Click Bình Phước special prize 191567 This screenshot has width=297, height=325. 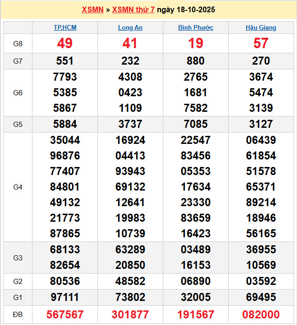(195, 315)
